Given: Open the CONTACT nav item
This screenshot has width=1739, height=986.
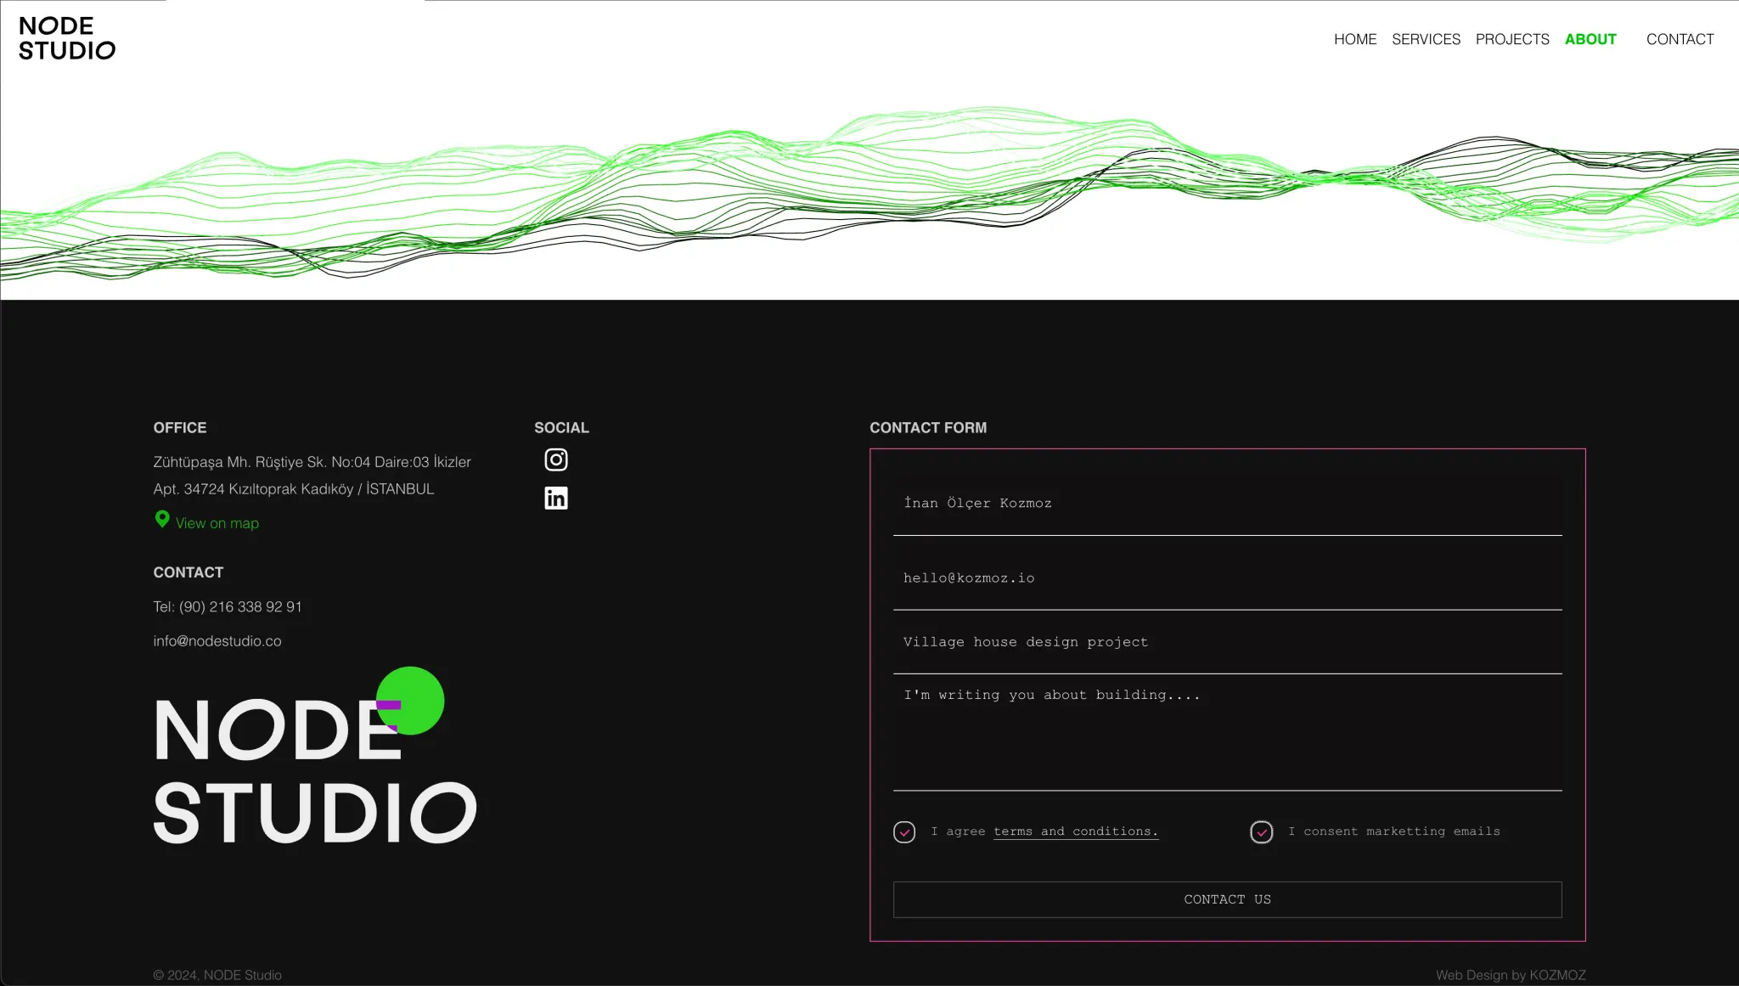Looking at the screenshot, I should click(x=1680, y=39).
